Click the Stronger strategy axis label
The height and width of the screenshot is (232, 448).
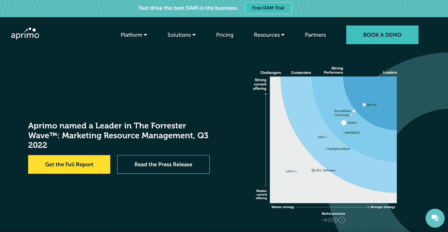click(383, 207)
